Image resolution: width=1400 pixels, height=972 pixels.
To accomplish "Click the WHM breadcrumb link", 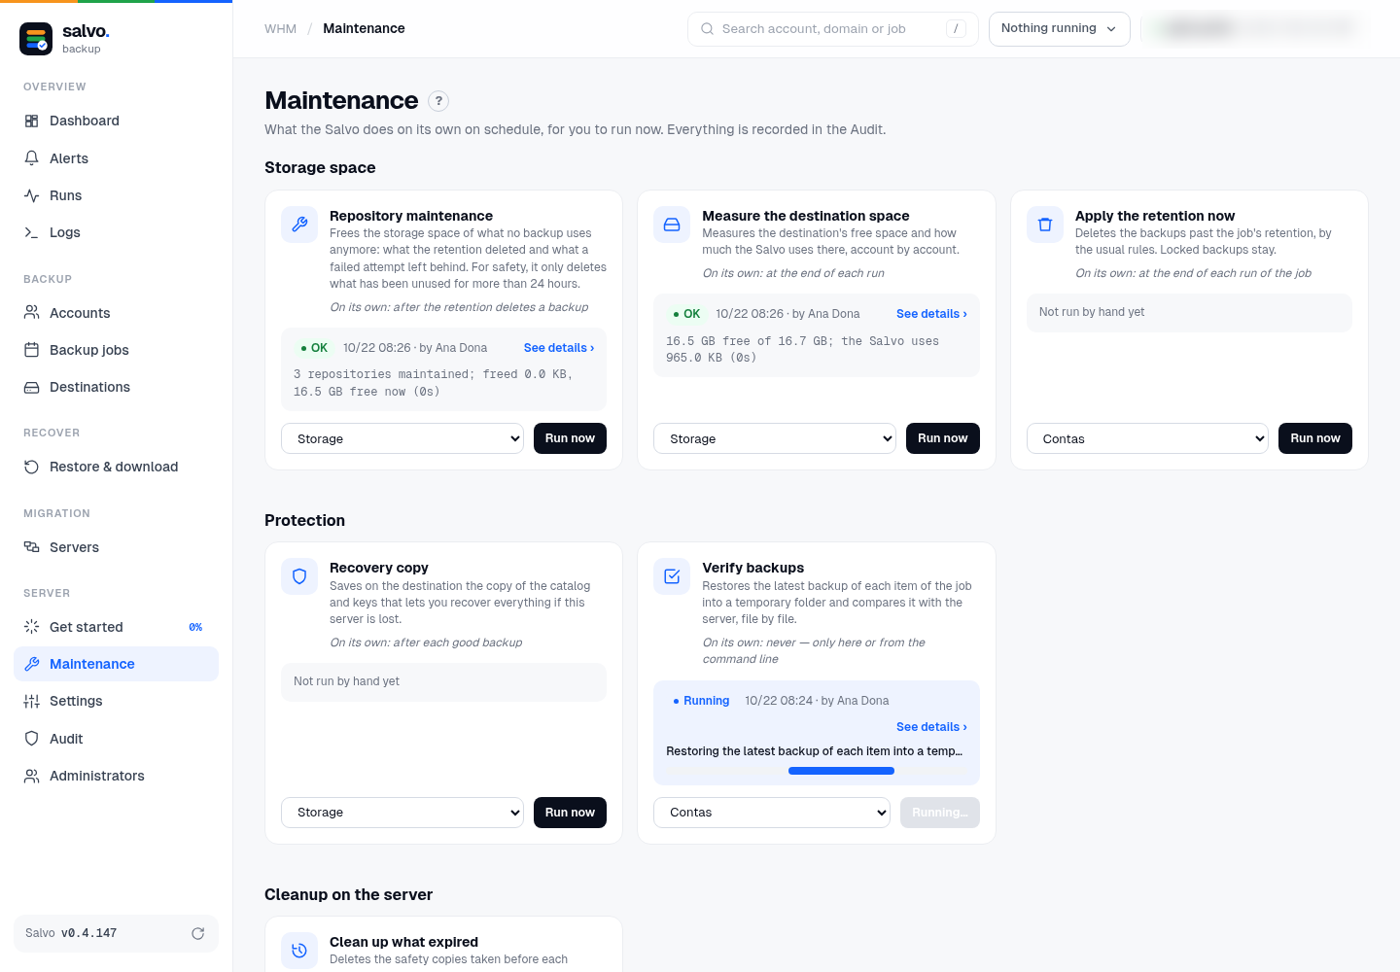I will (280, 29).
